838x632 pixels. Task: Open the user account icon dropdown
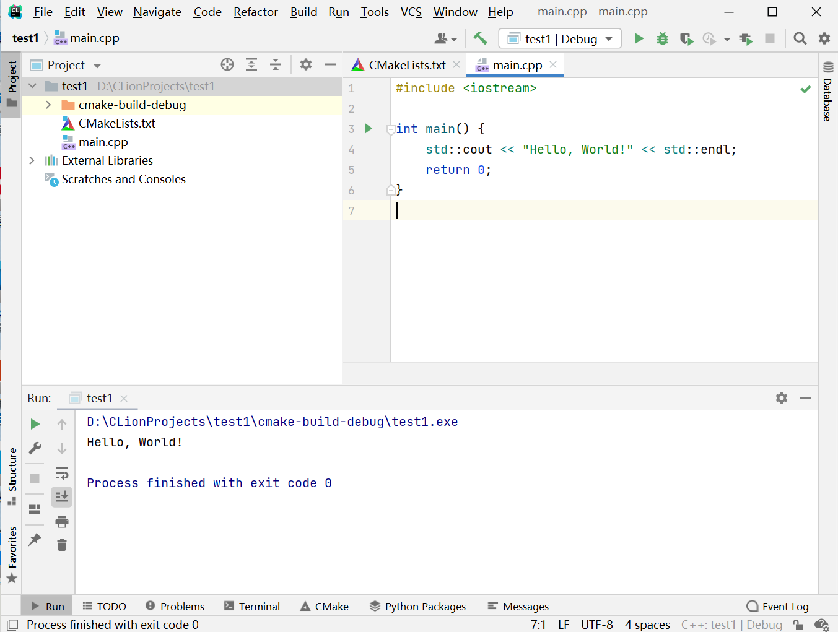(445, 38)
